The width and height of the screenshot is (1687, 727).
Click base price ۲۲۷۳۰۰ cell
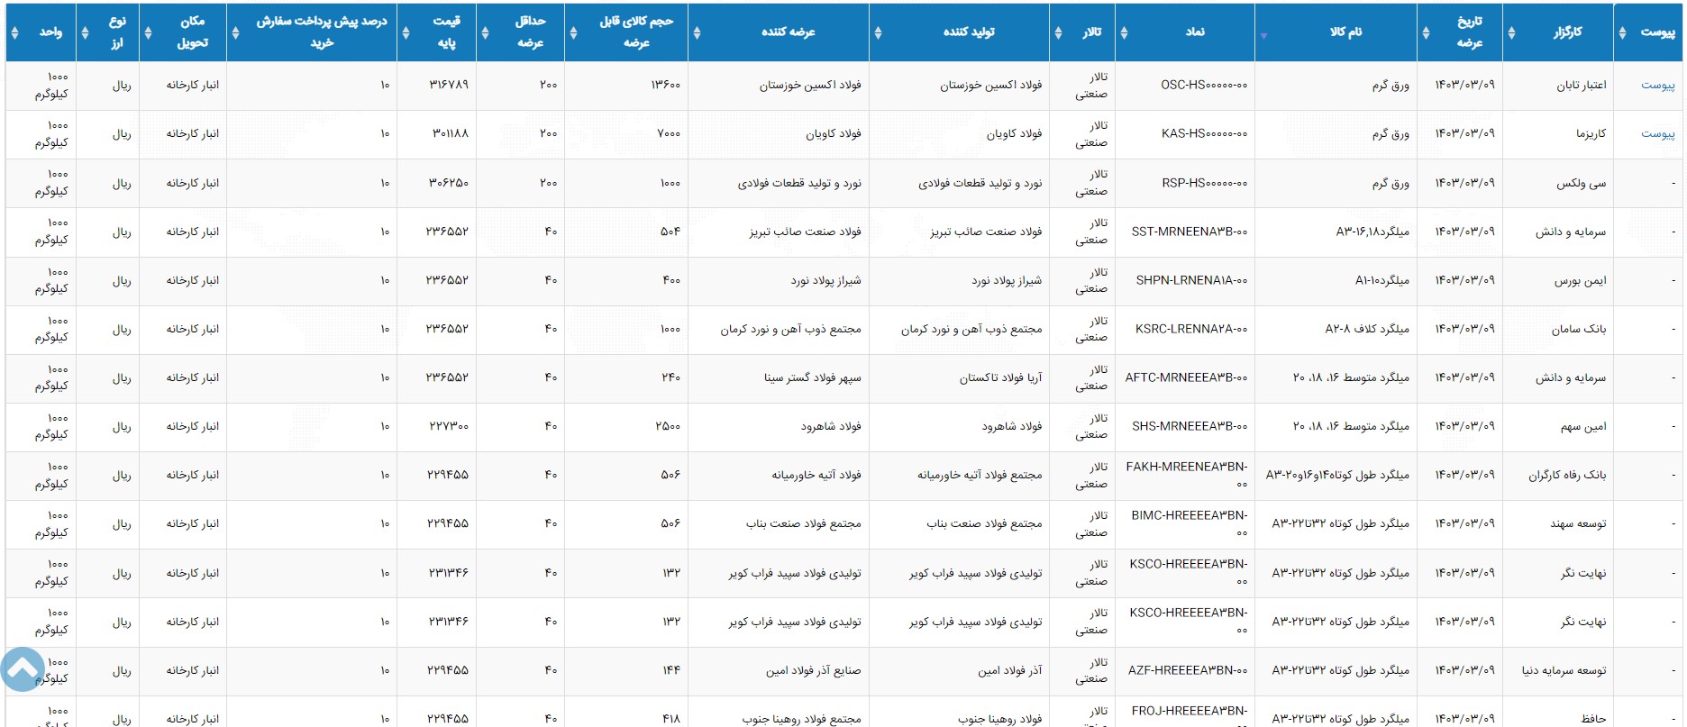(x=448, y=426)
